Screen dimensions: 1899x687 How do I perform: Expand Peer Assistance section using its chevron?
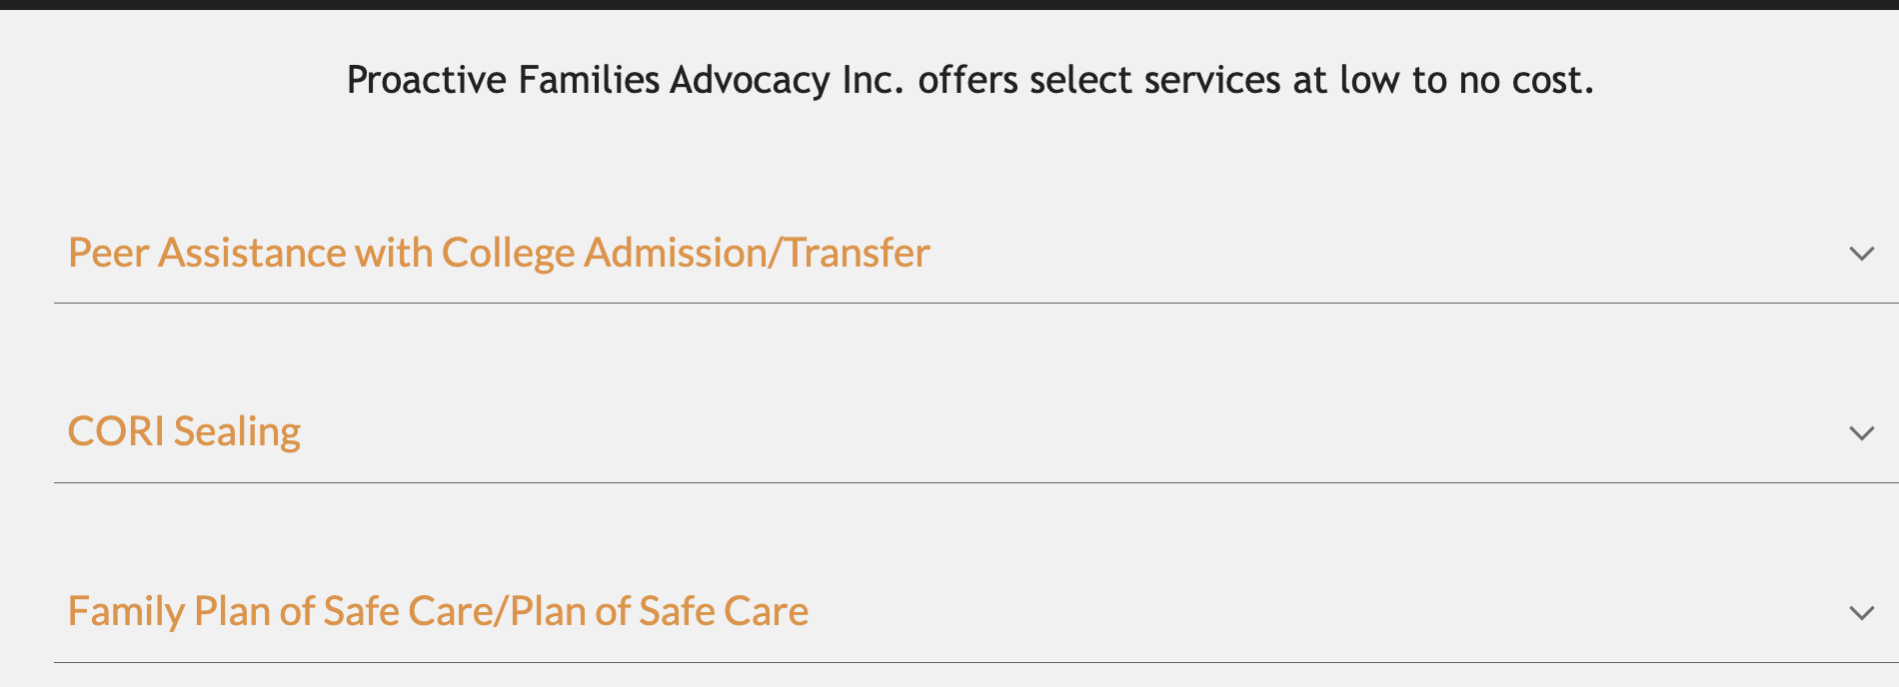pos(1861,254)
